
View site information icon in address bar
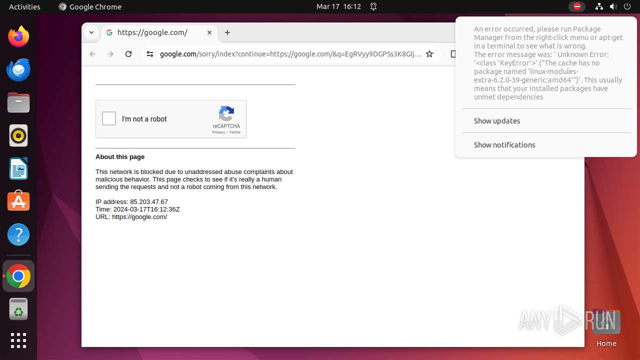[150, 54]
